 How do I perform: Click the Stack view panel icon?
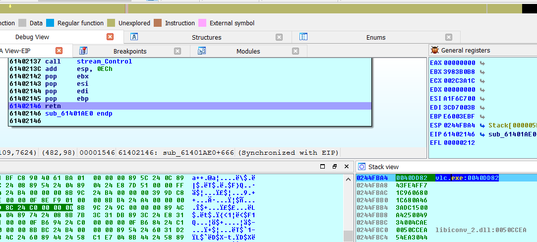[361, 167]
